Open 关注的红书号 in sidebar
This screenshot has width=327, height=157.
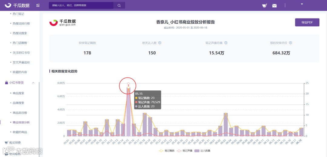tap(21, 53)
